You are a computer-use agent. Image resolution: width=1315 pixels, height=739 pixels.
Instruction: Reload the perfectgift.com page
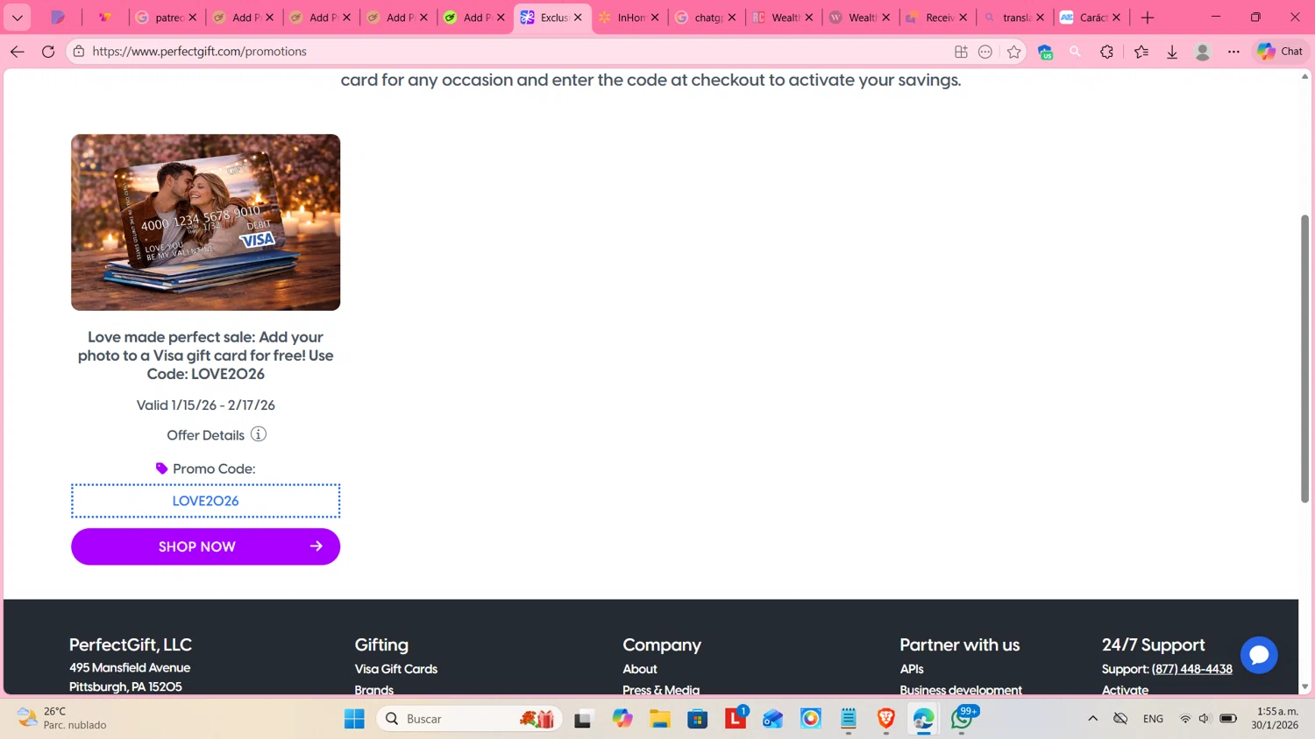pos(48,52)
